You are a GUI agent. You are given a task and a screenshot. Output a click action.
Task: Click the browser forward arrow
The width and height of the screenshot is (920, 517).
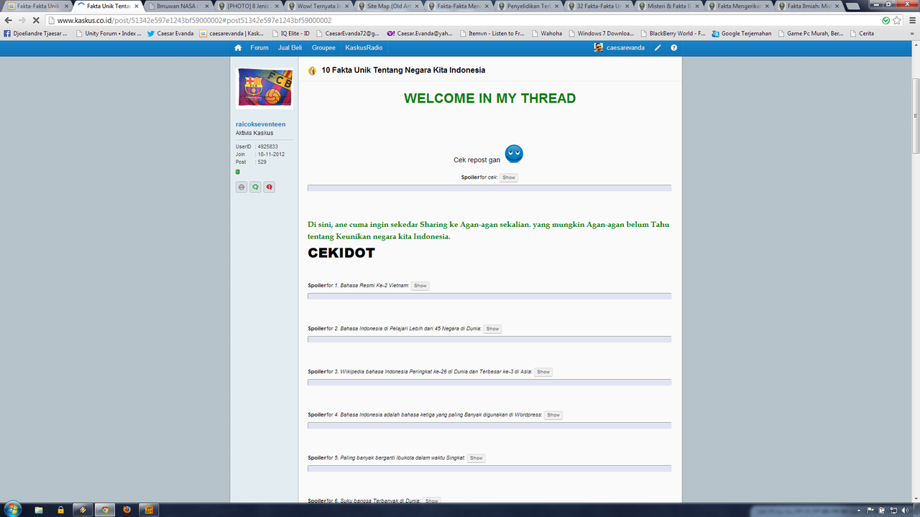click(22, 20)
